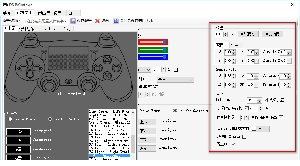The width and height of the screenshot is (300, 166).
Task: Click the red X cancel icon
Action: [x=97, y=21]
